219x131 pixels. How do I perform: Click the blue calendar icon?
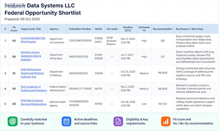[66, 121]
